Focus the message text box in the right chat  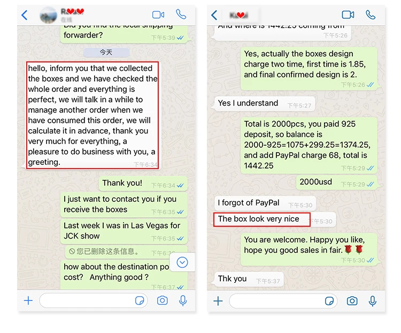pos(283,301)
